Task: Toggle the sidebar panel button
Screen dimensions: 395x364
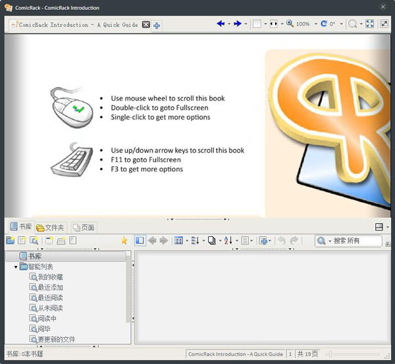Action: [140, 240]
